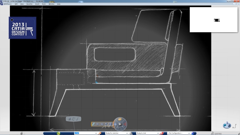Open the Window menu
Image resolution: width=240 pixels, height=135 pixels.
tap(51, 4)
